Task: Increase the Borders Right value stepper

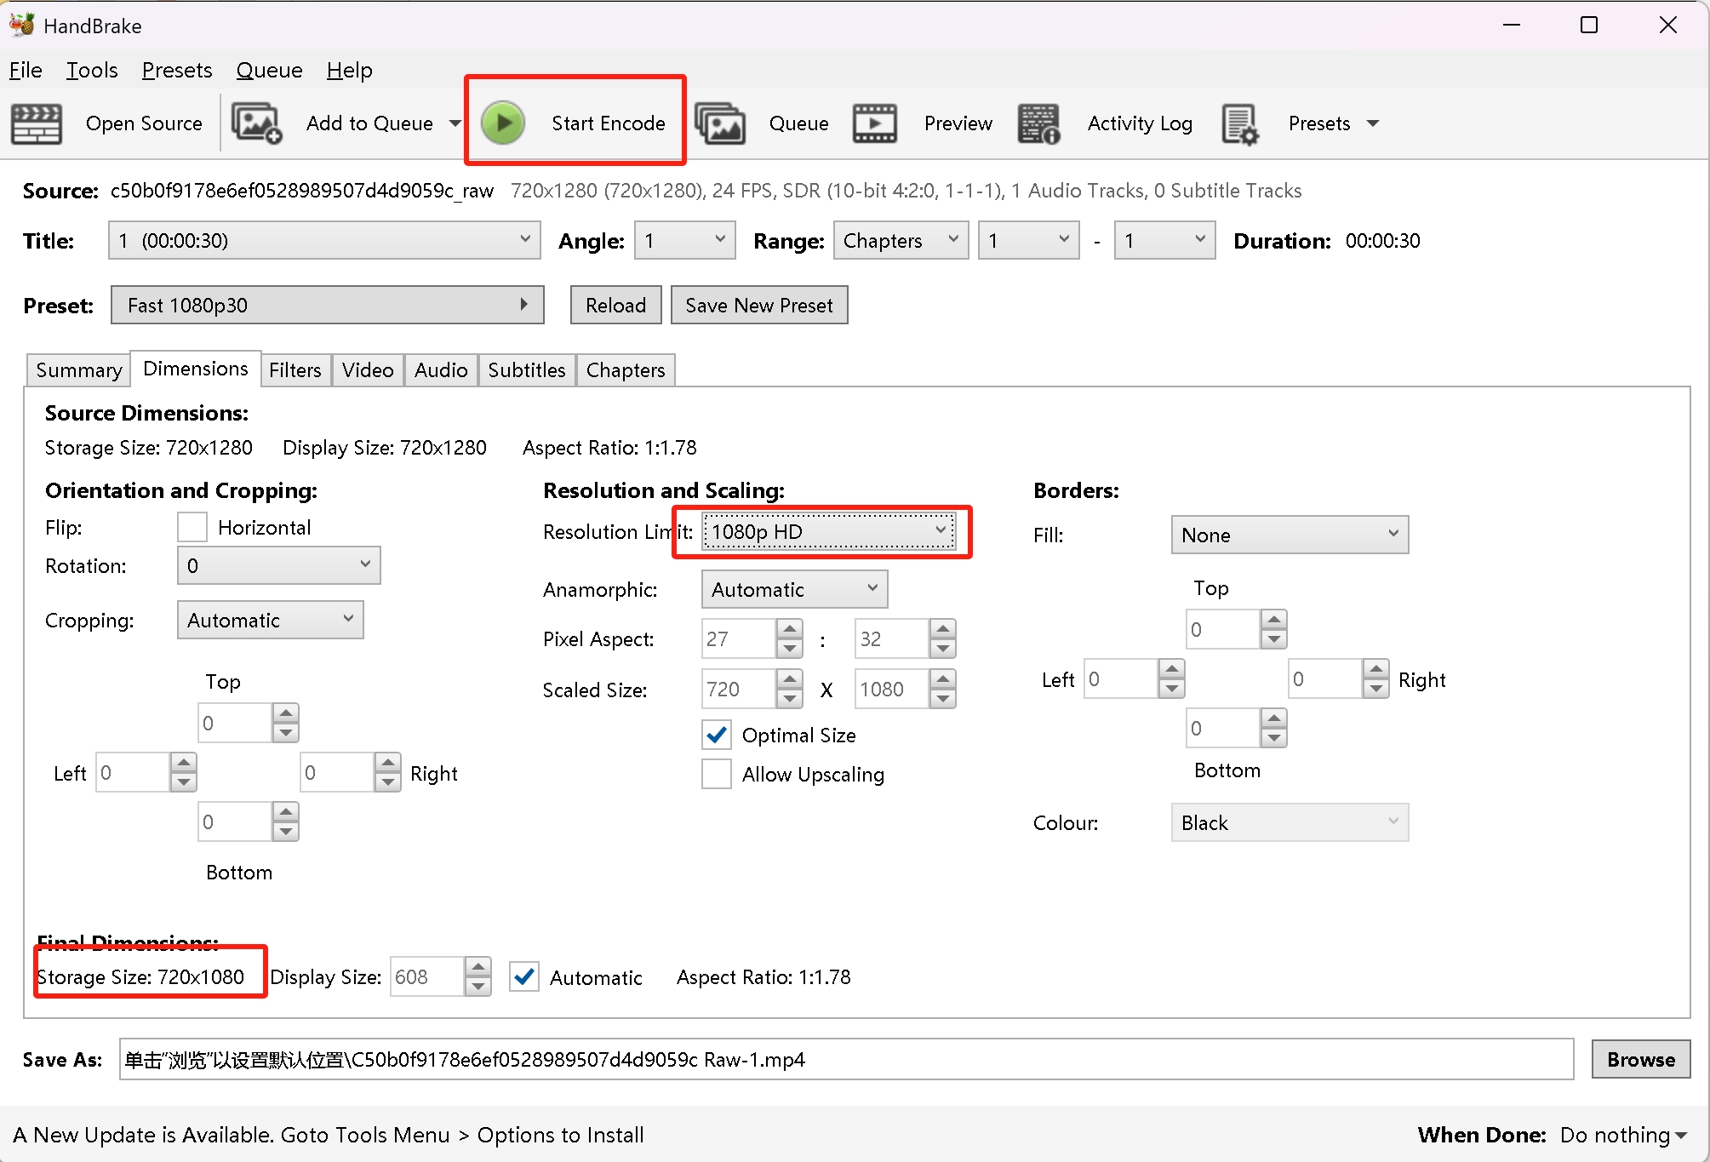Action: (x=1376, y=669)
